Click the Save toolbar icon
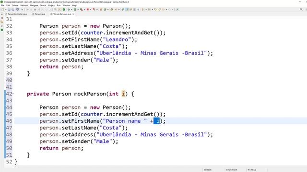This screenshot has height=172, width=307. click(9, 10)
